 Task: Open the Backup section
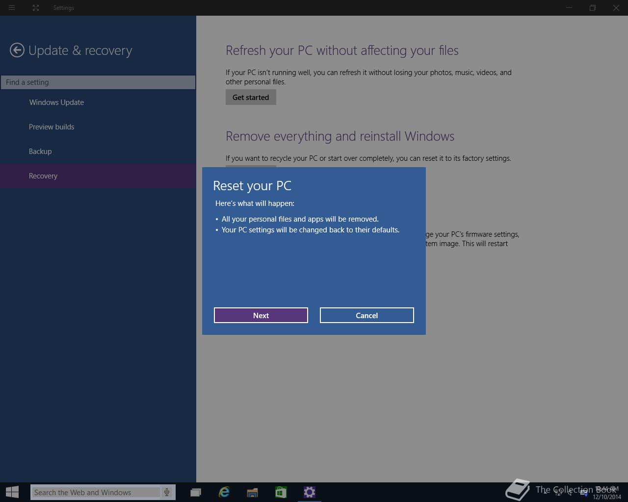pyautogui.click(x=40, y=151)
